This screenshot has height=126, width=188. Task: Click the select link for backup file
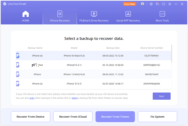click(74, 98)
